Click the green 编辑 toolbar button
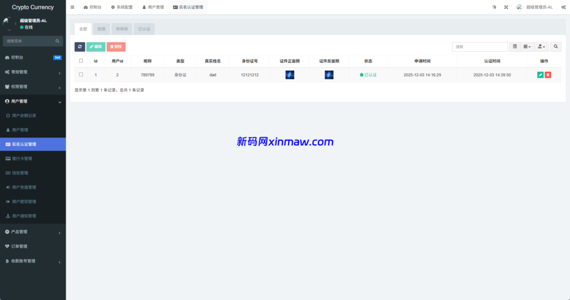570x300 pixels. [96, 47]
